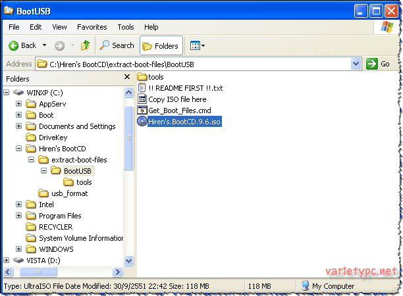Collapse the Hiren's BootCD tree node
The image size is (403, 296).
18,149
